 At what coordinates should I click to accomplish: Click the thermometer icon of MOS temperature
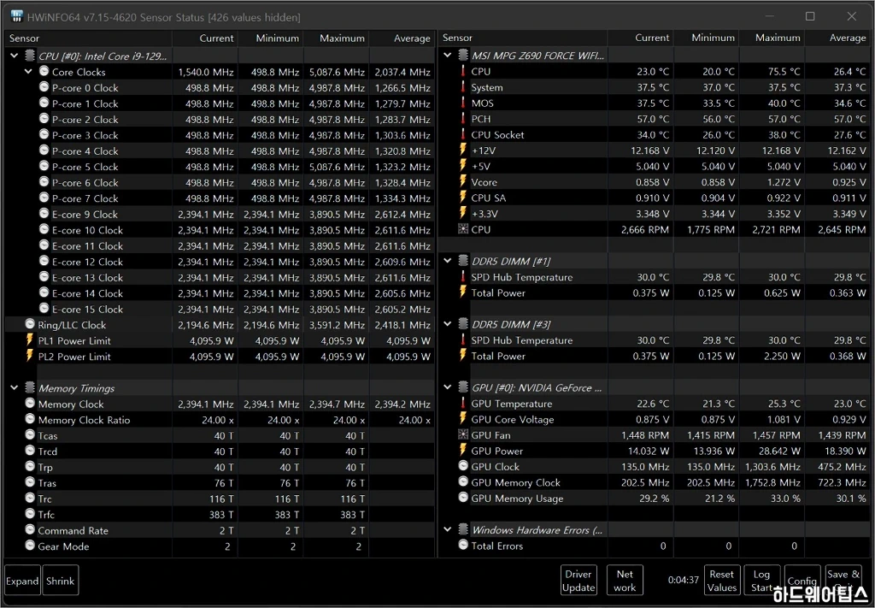462,103
